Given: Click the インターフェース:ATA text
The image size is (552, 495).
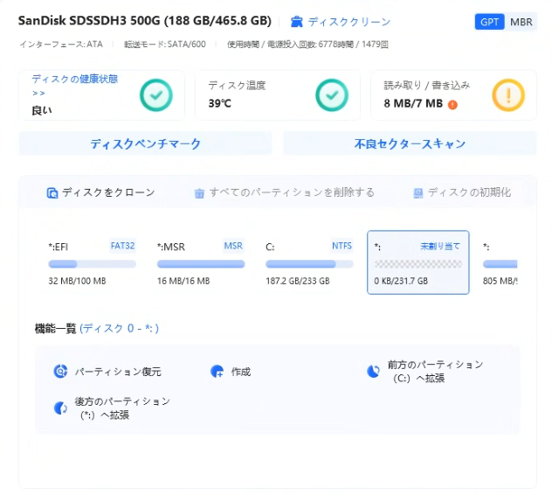Looking at the screenshot, I should click(61, 45).
